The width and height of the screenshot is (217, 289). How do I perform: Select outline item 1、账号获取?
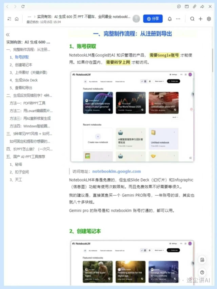pyautogui.click(x=19, y=57)
